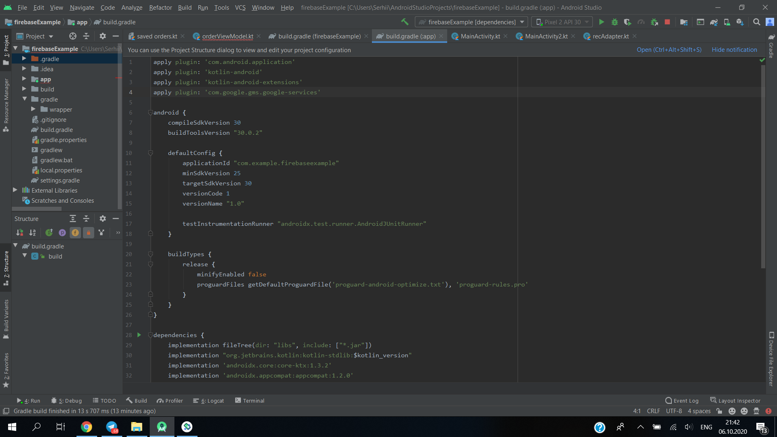The height and width of the screenshot is (437, 777).
Task: Open the Logcat tool window
Action: [208, 401]
